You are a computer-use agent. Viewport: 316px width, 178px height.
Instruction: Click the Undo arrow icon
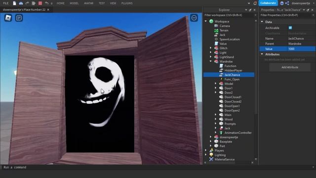coord(46,3)
